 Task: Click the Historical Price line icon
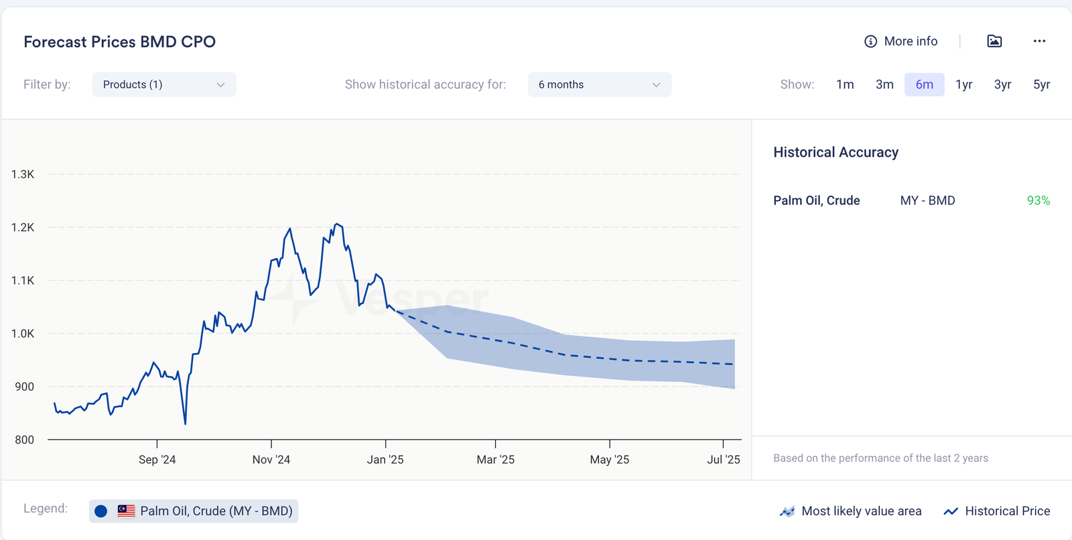[950, 512]
